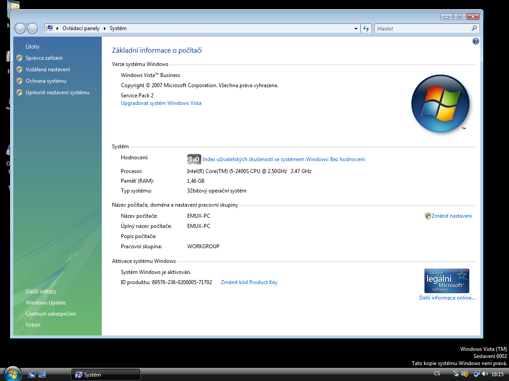Open Další informace online link
This screenshot has width=509, height=381.
[447, 298]
